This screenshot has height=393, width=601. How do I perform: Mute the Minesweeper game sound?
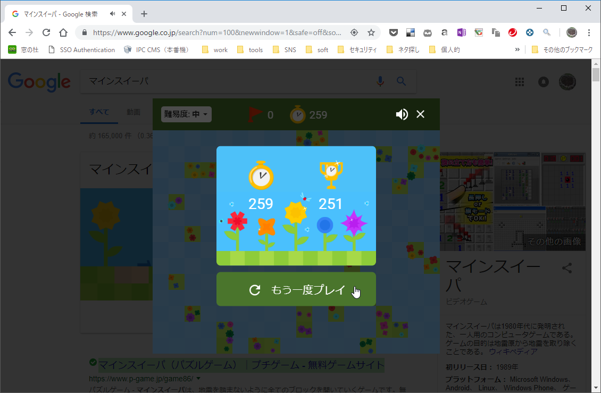(402, 114)
